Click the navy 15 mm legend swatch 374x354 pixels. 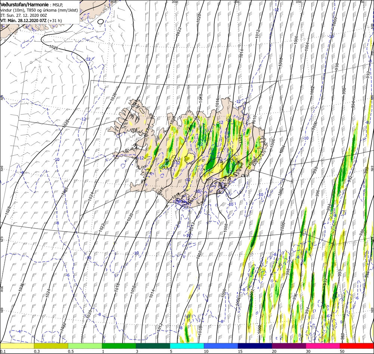pyautogui.click(x=255, y=346)
